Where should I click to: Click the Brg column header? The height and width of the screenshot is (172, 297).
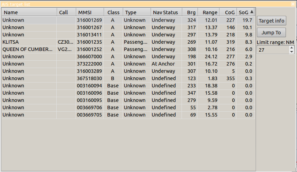tap(190, 12)
